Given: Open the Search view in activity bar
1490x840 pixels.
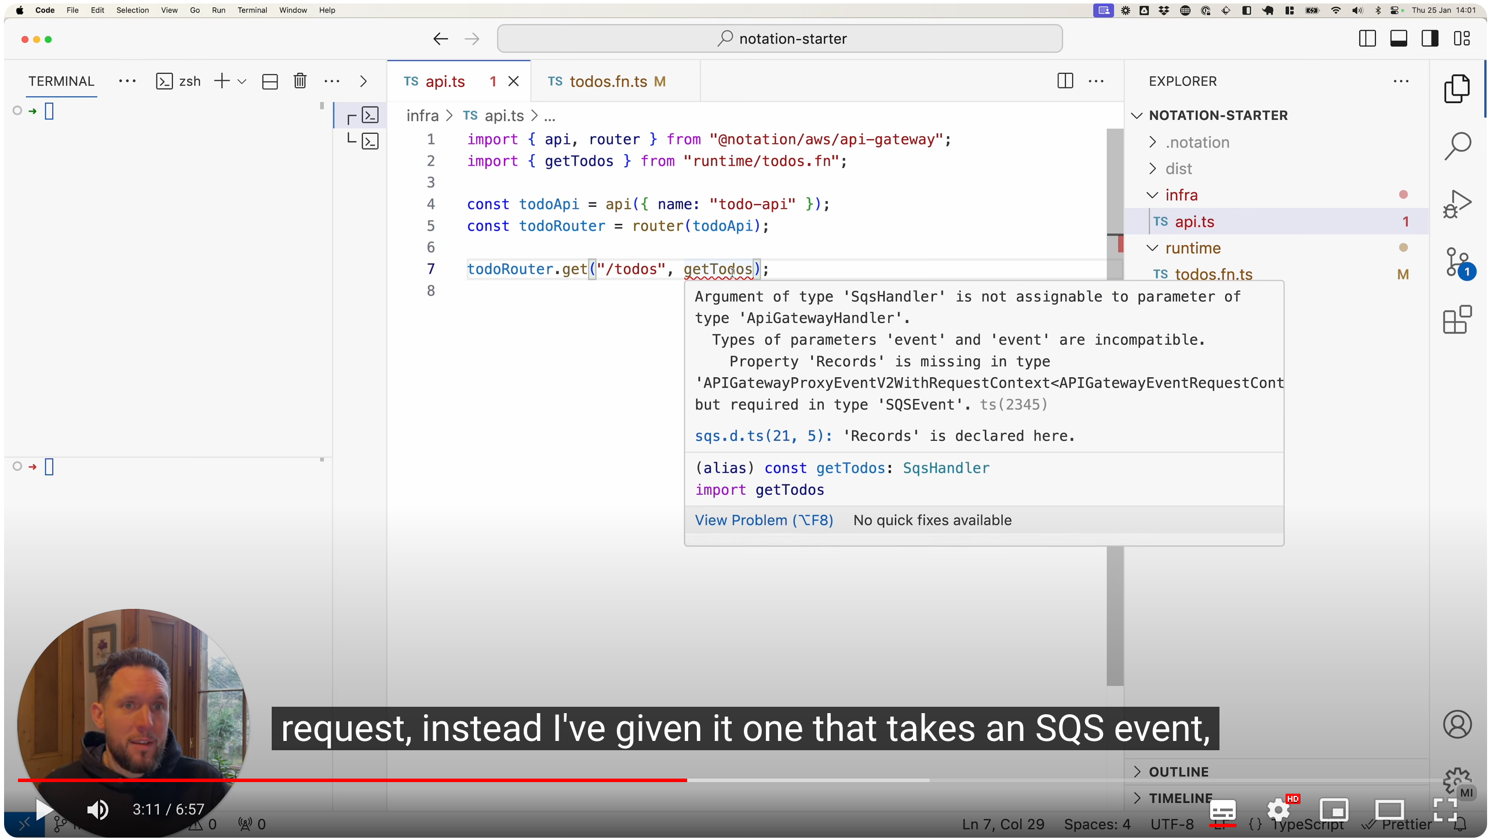Looking at the screenshot, I should 1457,145.
